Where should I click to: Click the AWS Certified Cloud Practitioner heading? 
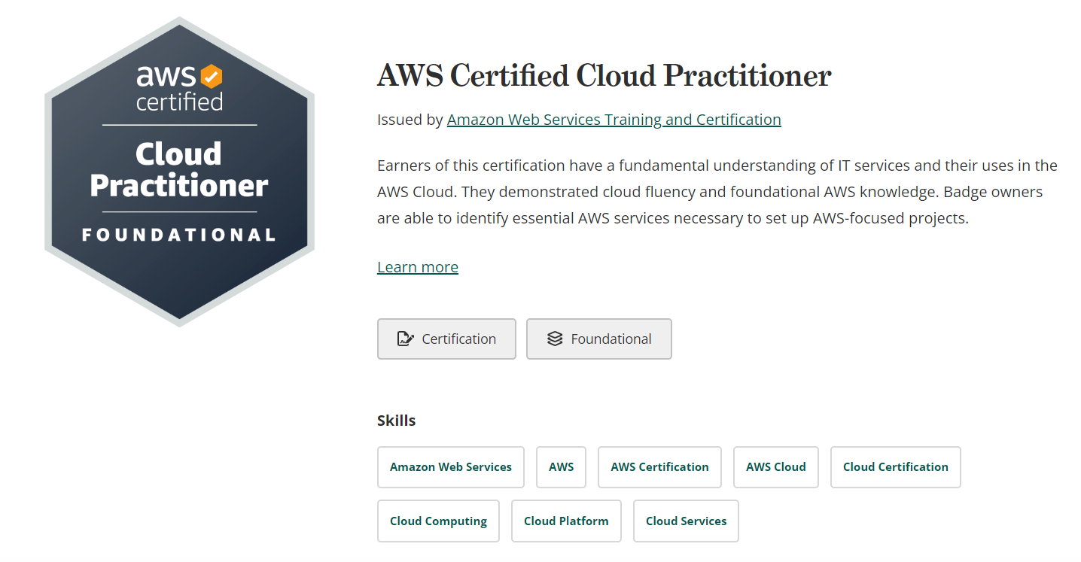point(604,76)
